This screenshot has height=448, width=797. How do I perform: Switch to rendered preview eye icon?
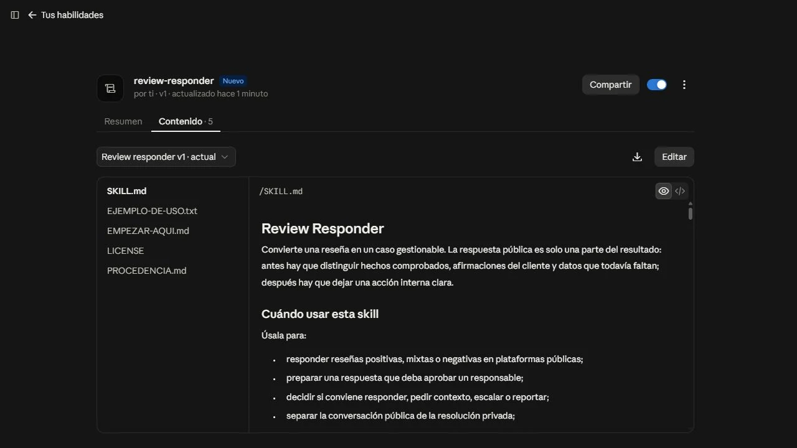click(x=664, y=191)
